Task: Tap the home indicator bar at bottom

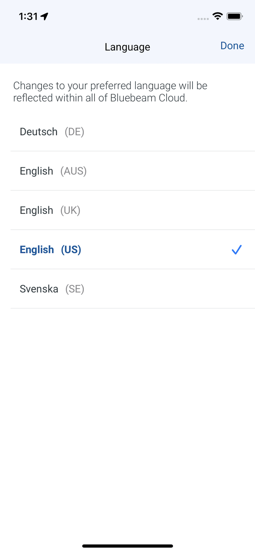Action: (x=128, y=546)
